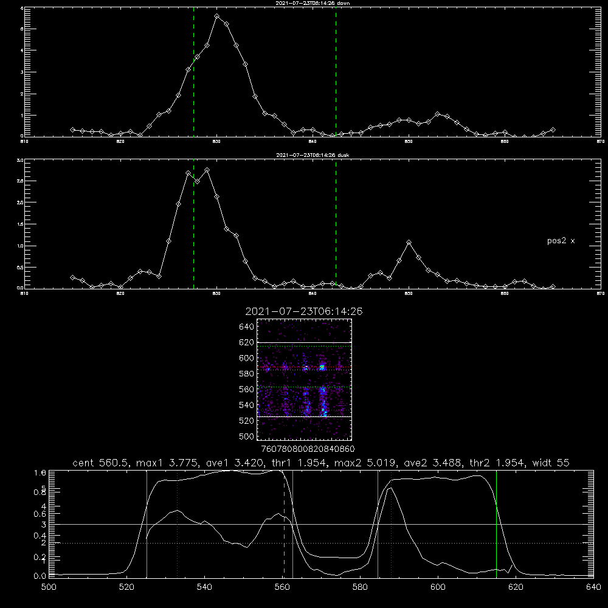The image size is (608, 608).
Task: Click the heatmap x-axis label string 760780800820840860
Action: click(x=308, y=449)
